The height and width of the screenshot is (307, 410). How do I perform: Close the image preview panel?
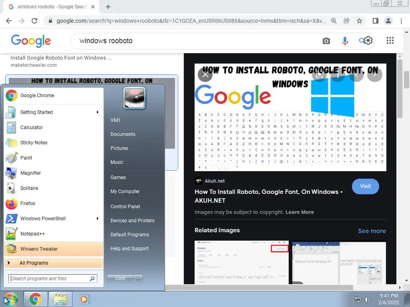(205, 75)
